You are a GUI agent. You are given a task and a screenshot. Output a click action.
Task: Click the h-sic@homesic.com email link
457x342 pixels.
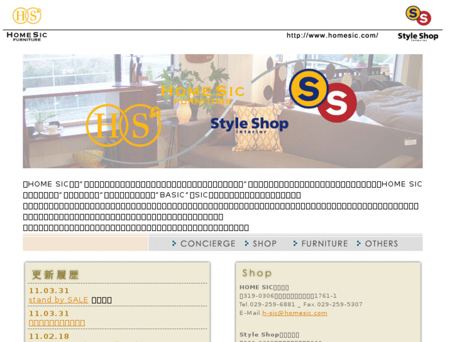[295, 313]
